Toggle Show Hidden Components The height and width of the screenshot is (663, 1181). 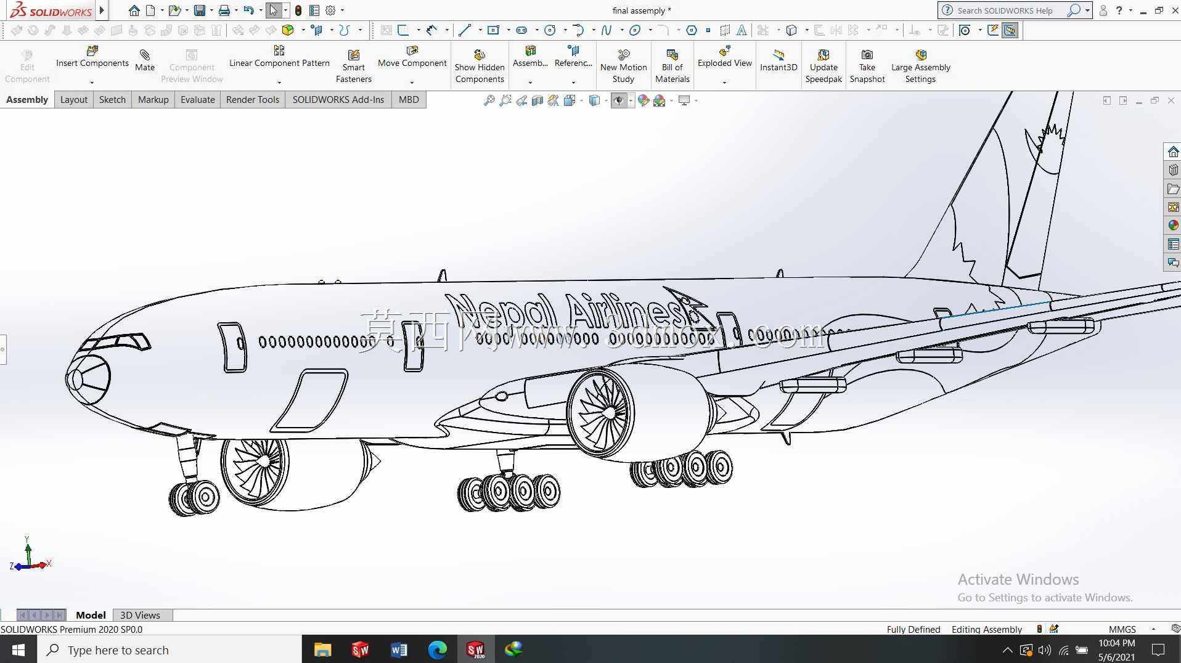coord(480,66)
